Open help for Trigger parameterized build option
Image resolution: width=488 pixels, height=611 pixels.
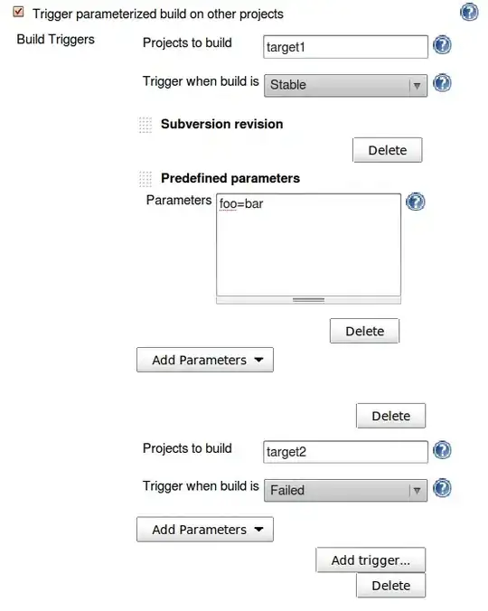pos(469,12)
